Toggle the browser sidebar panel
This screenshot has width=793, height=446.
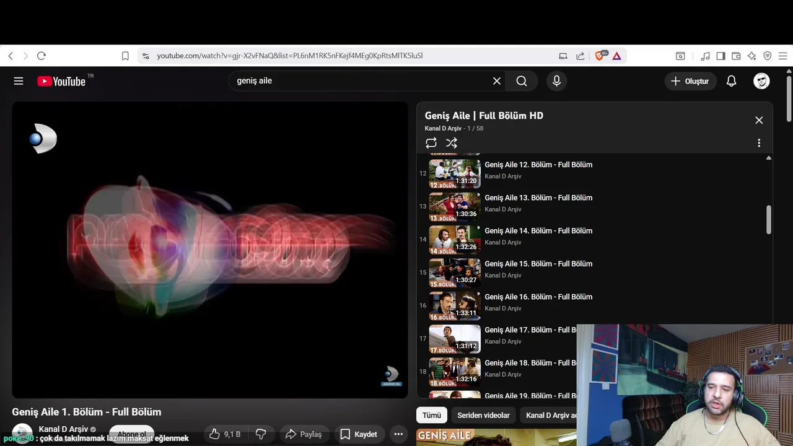pos(721,56)
